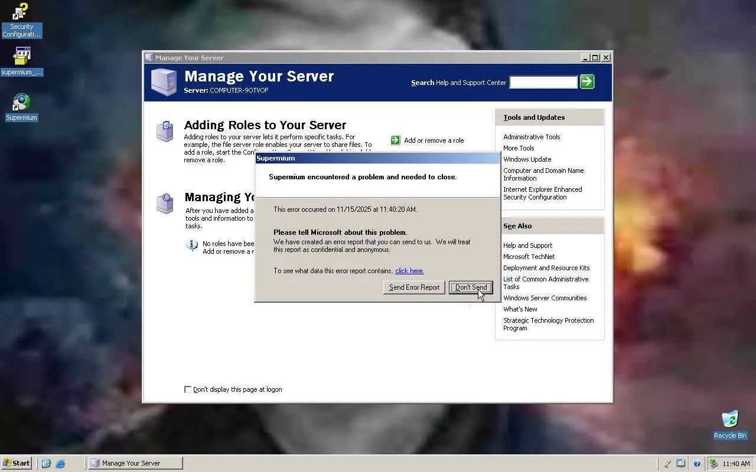Viewport: 756px width, 472px height.
Task: Maximize the Manage Your Server window
Action: [595, 58]
